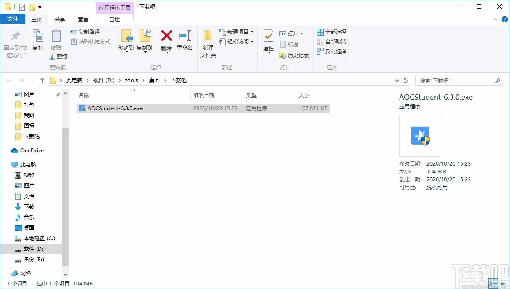Open the File (文件) menu
Image resolution: width=510 pixels, height=289 pixels.
(x=13, y=19)
